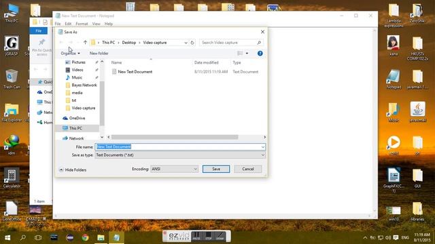Click Desktop in the address breadcrumb

(x=128, y=43)
